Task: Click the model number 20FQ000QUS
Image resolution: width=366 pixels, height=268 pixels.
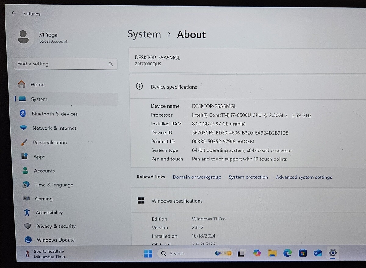Action: click(x=148, y=64)
